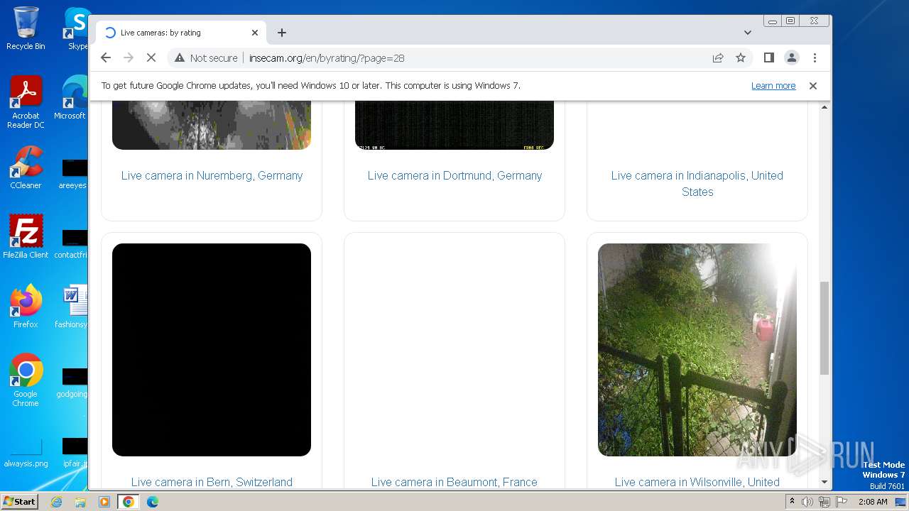
Task: Open CCleaner desktop icon
Action: (26, 167)
